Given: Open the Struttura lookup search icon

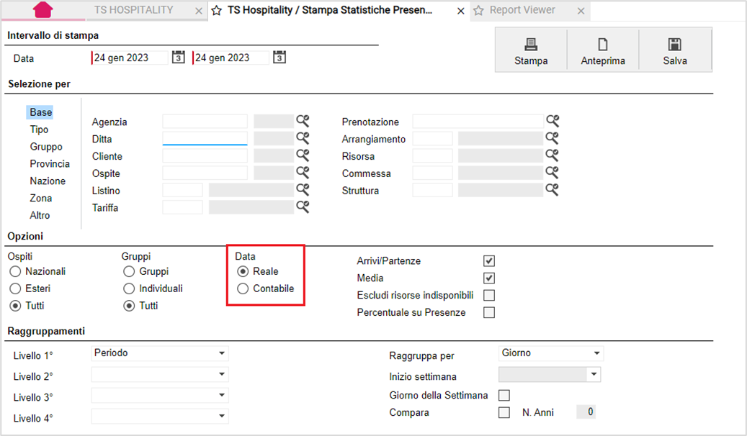Looking at the screenshot, I should coord(553,189).
